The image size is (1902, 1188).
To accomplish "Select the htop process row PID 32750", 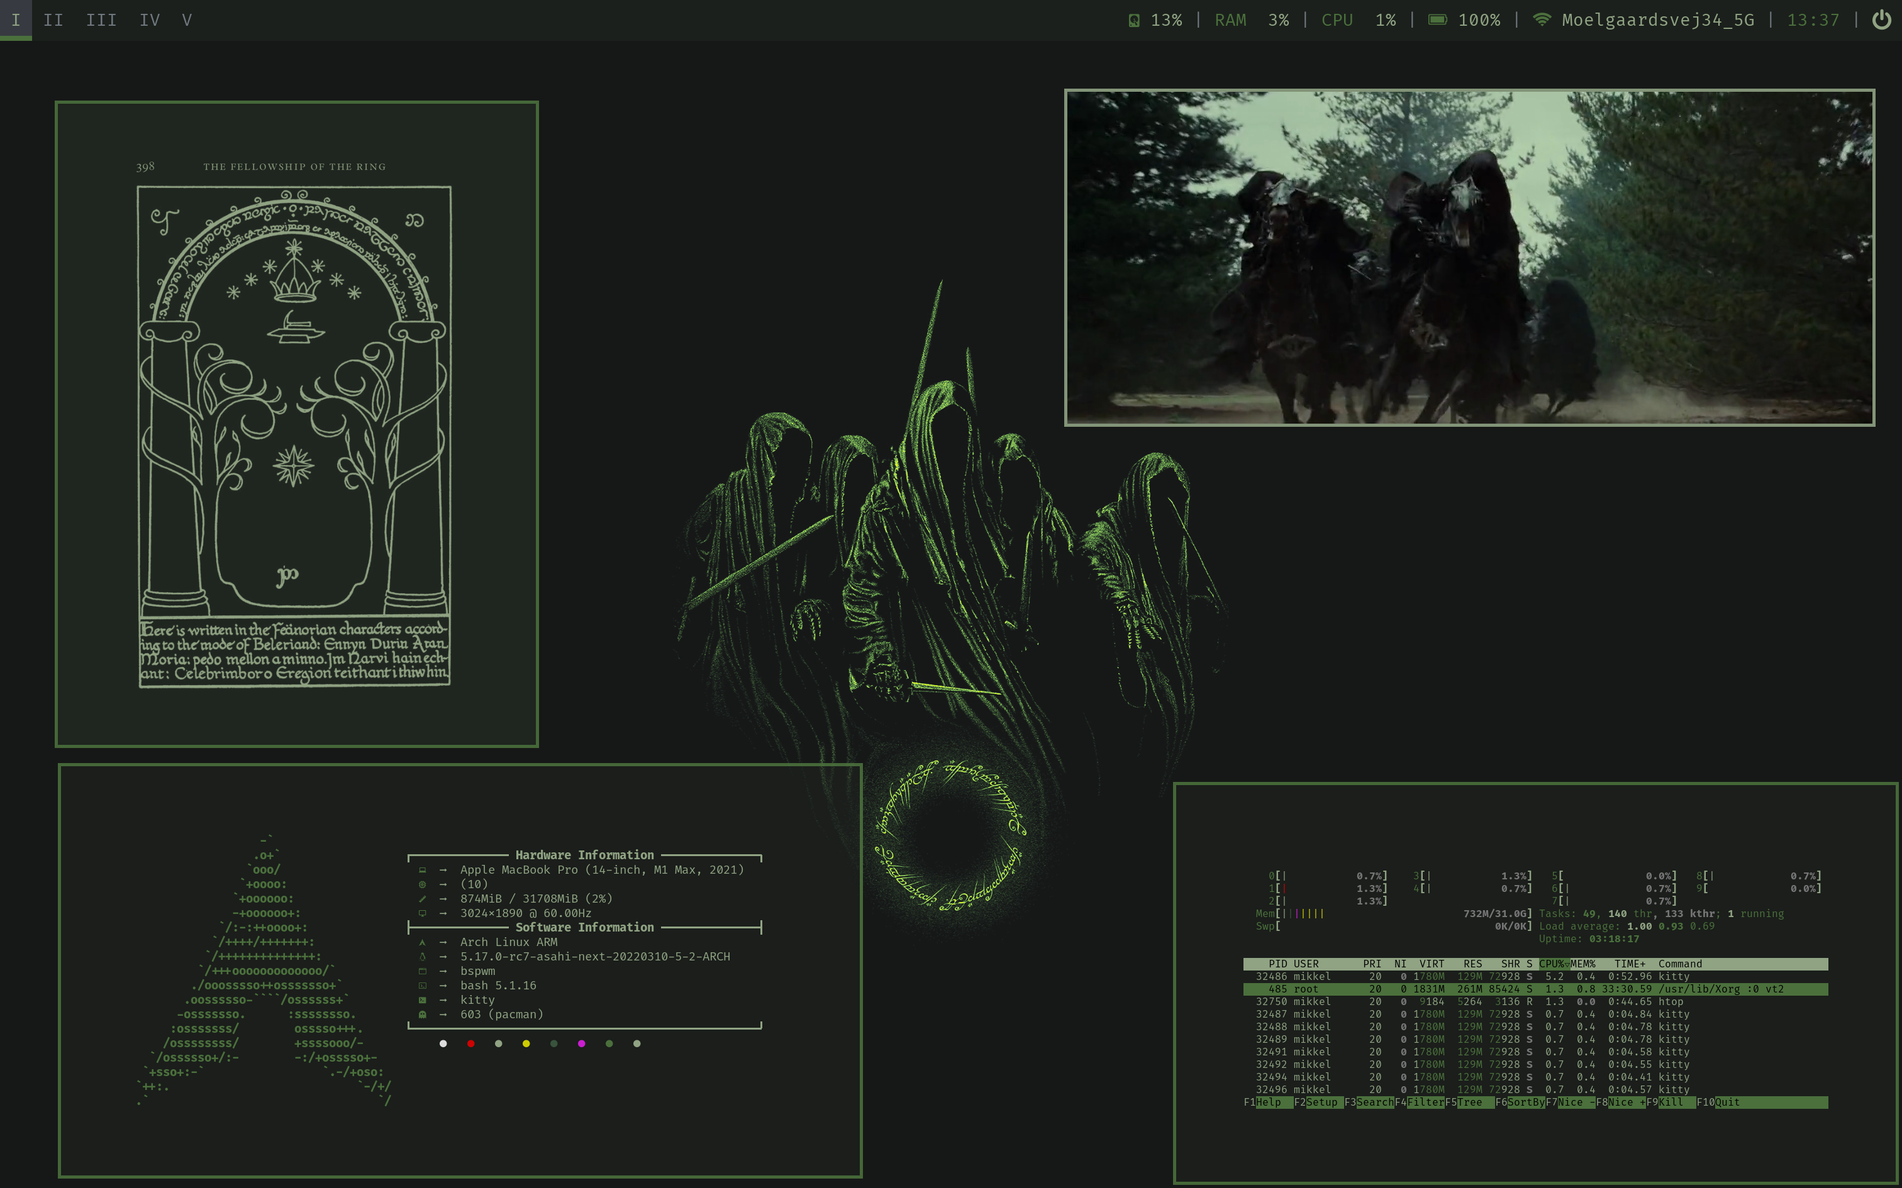I will [x=1535, y=1002].
